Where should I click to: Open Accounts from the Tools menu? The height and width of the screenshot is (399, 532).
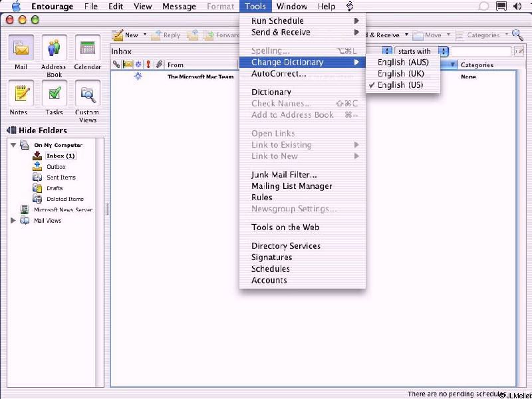(303, 280)
